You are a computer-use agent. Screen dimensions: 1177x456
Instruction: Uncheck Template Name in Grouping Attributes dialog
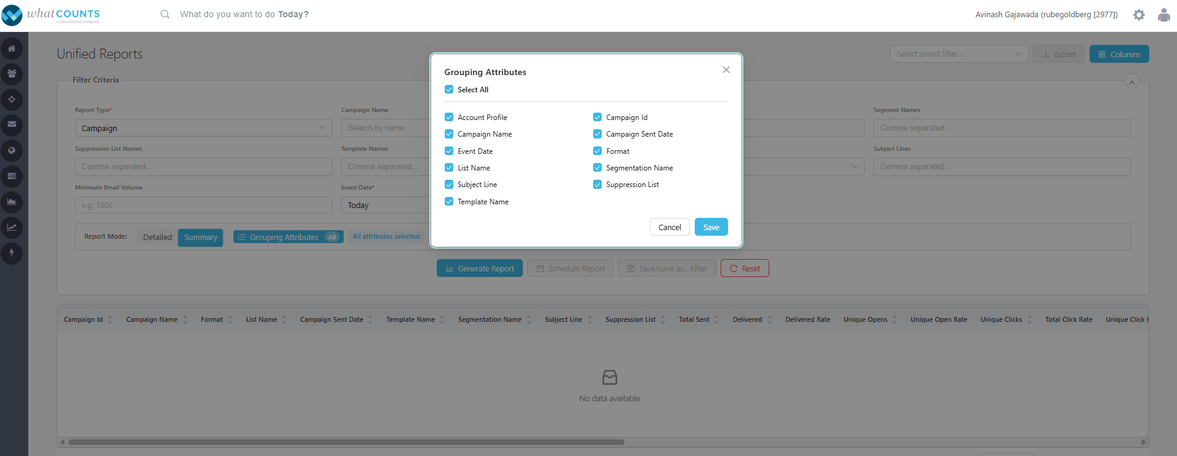449,201
